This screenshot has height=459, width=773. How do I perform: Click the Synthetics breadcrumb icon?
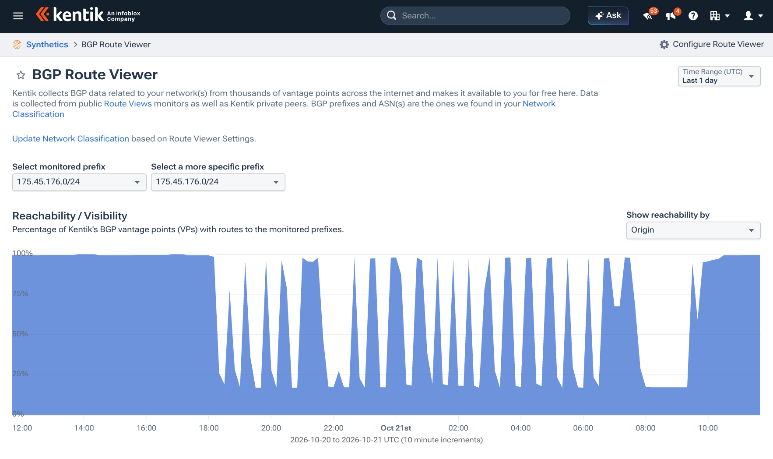tap(17, 45)
